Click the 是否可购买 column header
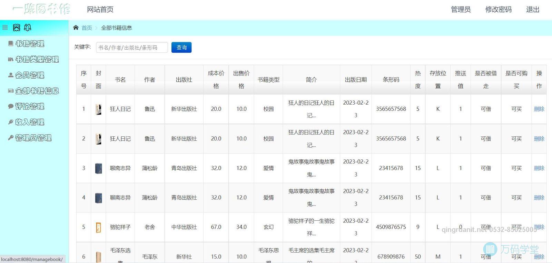This screenshot has width=552, height=263. 516,80
